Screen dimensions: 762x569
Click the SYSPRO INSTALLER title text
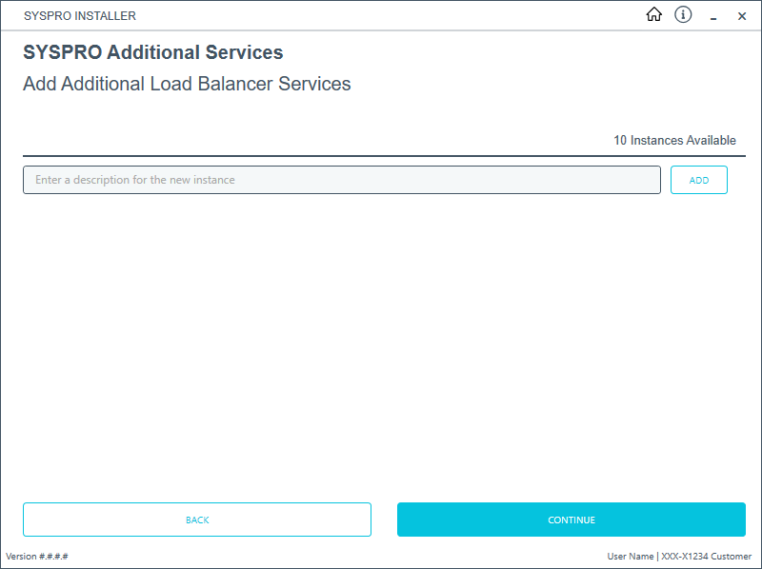(x=80, y=16)
